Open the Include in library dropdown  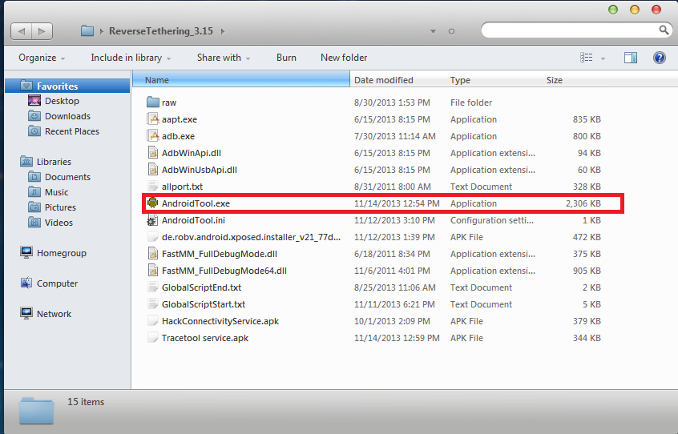point(131,58)
